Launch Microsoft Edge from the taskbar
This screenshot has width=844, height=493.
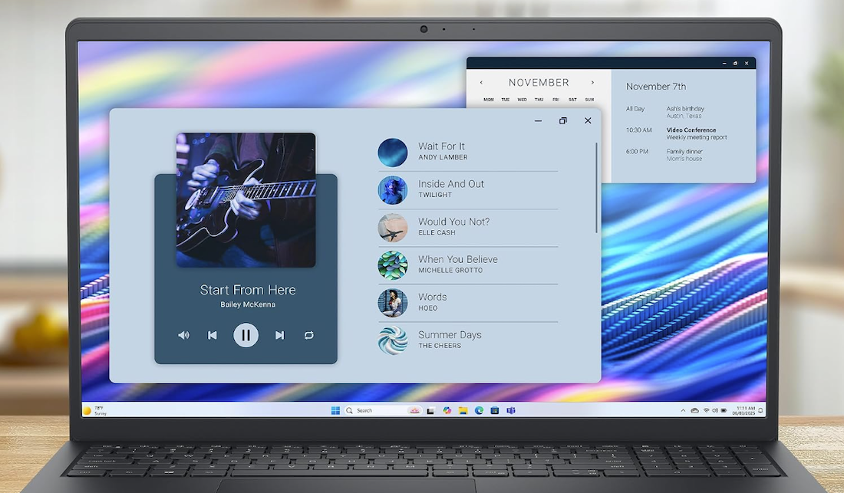click(x=479, y=410)
